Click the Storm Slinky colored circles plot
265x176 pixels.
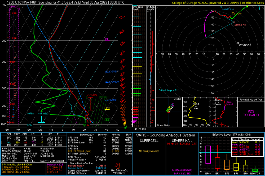170,108
